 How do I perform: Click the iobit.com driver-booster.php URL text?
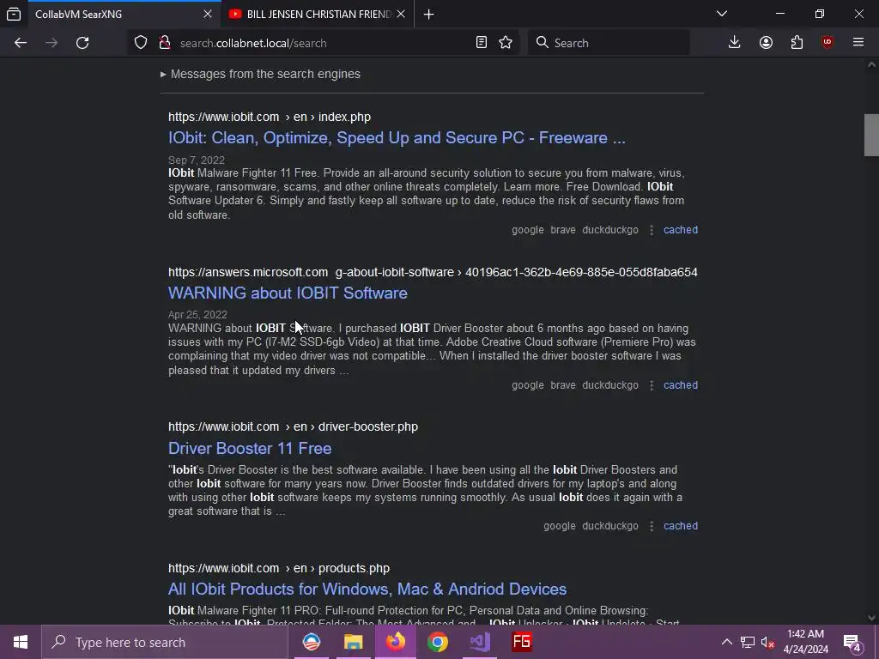click(x=294, y=427)
